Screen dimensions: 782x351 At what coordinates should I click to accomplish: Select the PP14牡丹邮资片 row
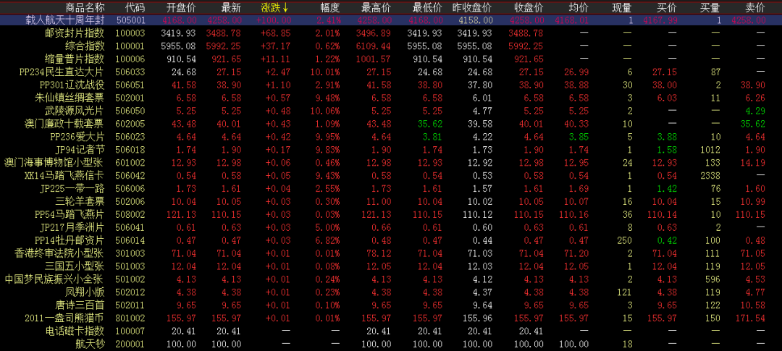point(391,240)
